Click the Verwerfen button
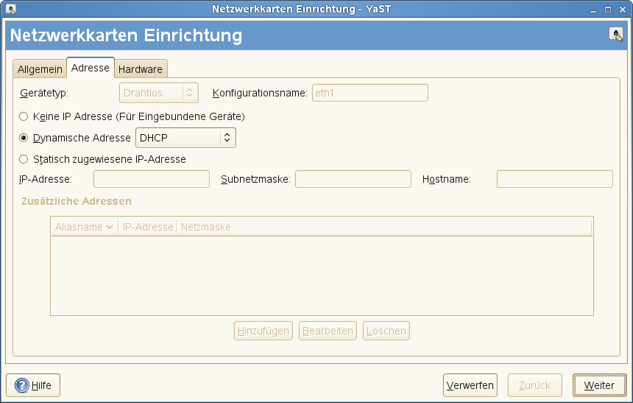Screen dimensions: 633x403 470,385
